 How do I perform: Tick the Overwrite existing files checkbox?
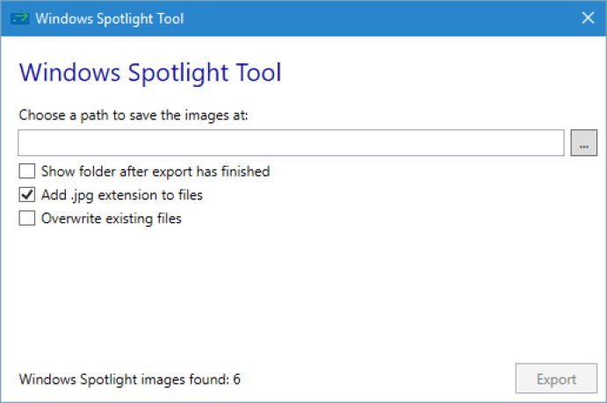(x=27, y=218)
